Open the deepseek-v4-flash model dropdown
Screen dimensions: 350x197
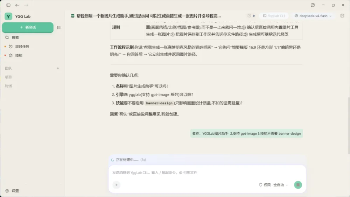(x=313, y=16)
